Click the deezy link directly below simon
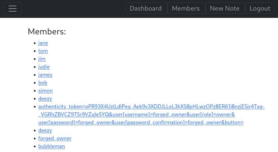The image size is (278, 152). click(x=45, y=99)
